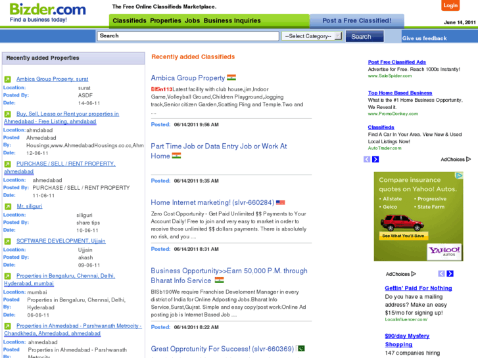The image size is (478, 358).
Task: Open the Jobs menu
Action: point(193,21)
